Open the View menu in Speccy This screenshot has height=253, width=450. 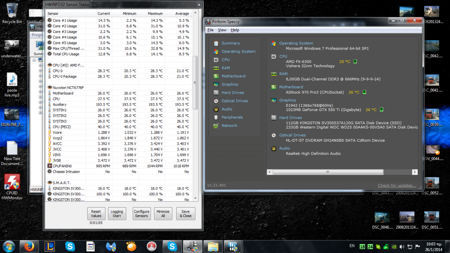click(222, 30)
